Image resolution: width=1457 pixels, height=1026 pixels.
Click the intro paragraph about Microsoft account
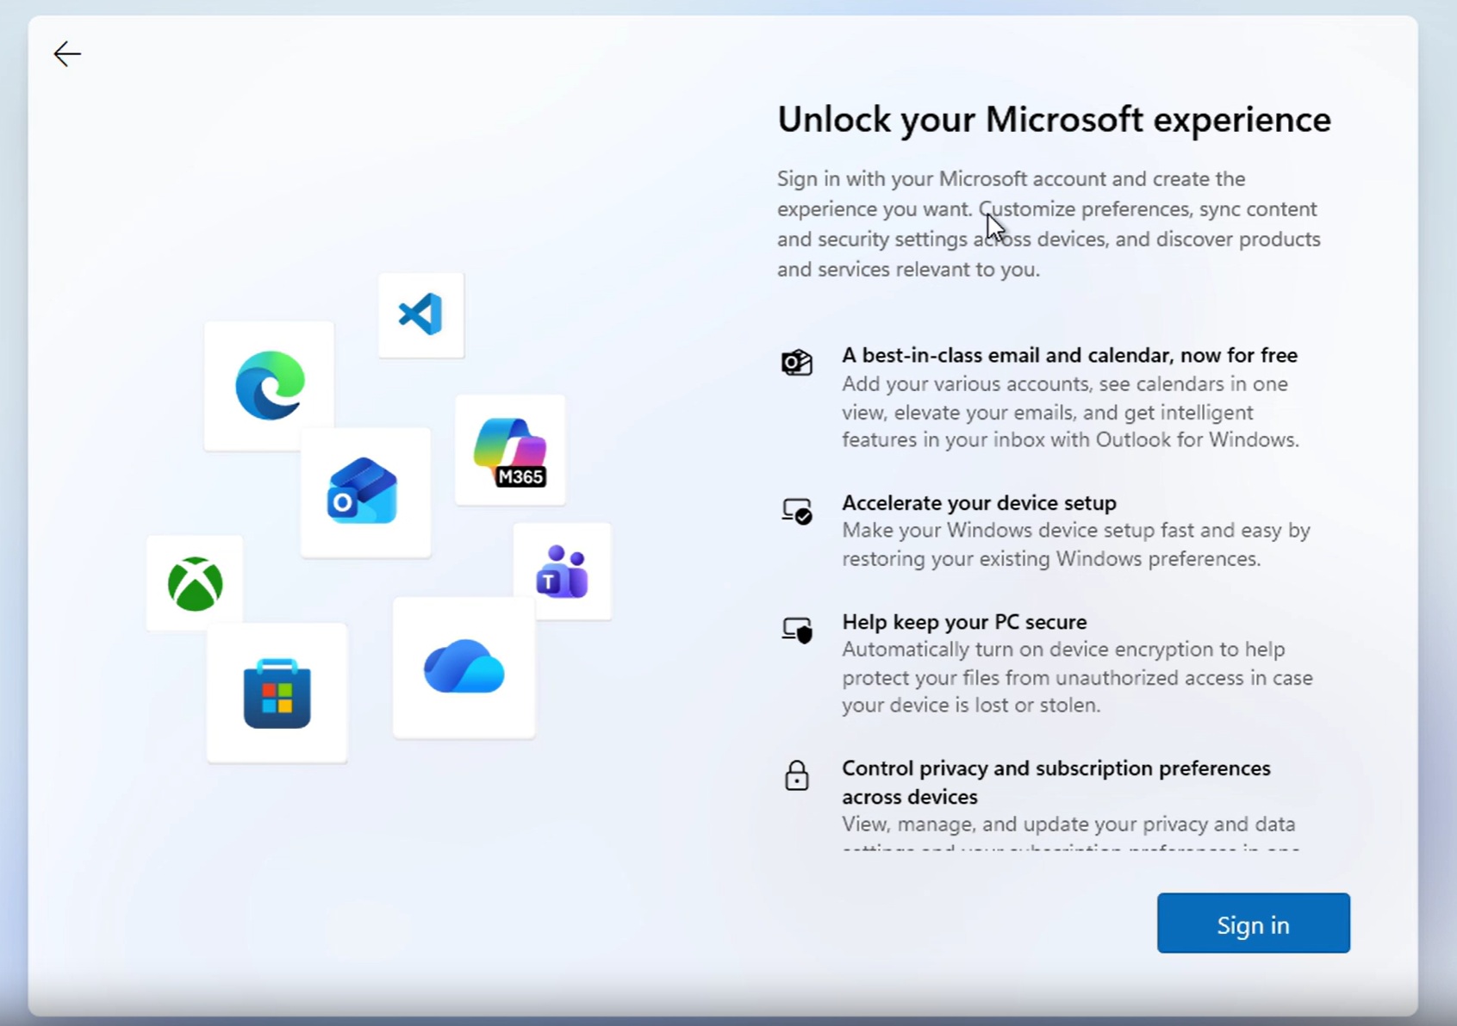(1049, 224)
